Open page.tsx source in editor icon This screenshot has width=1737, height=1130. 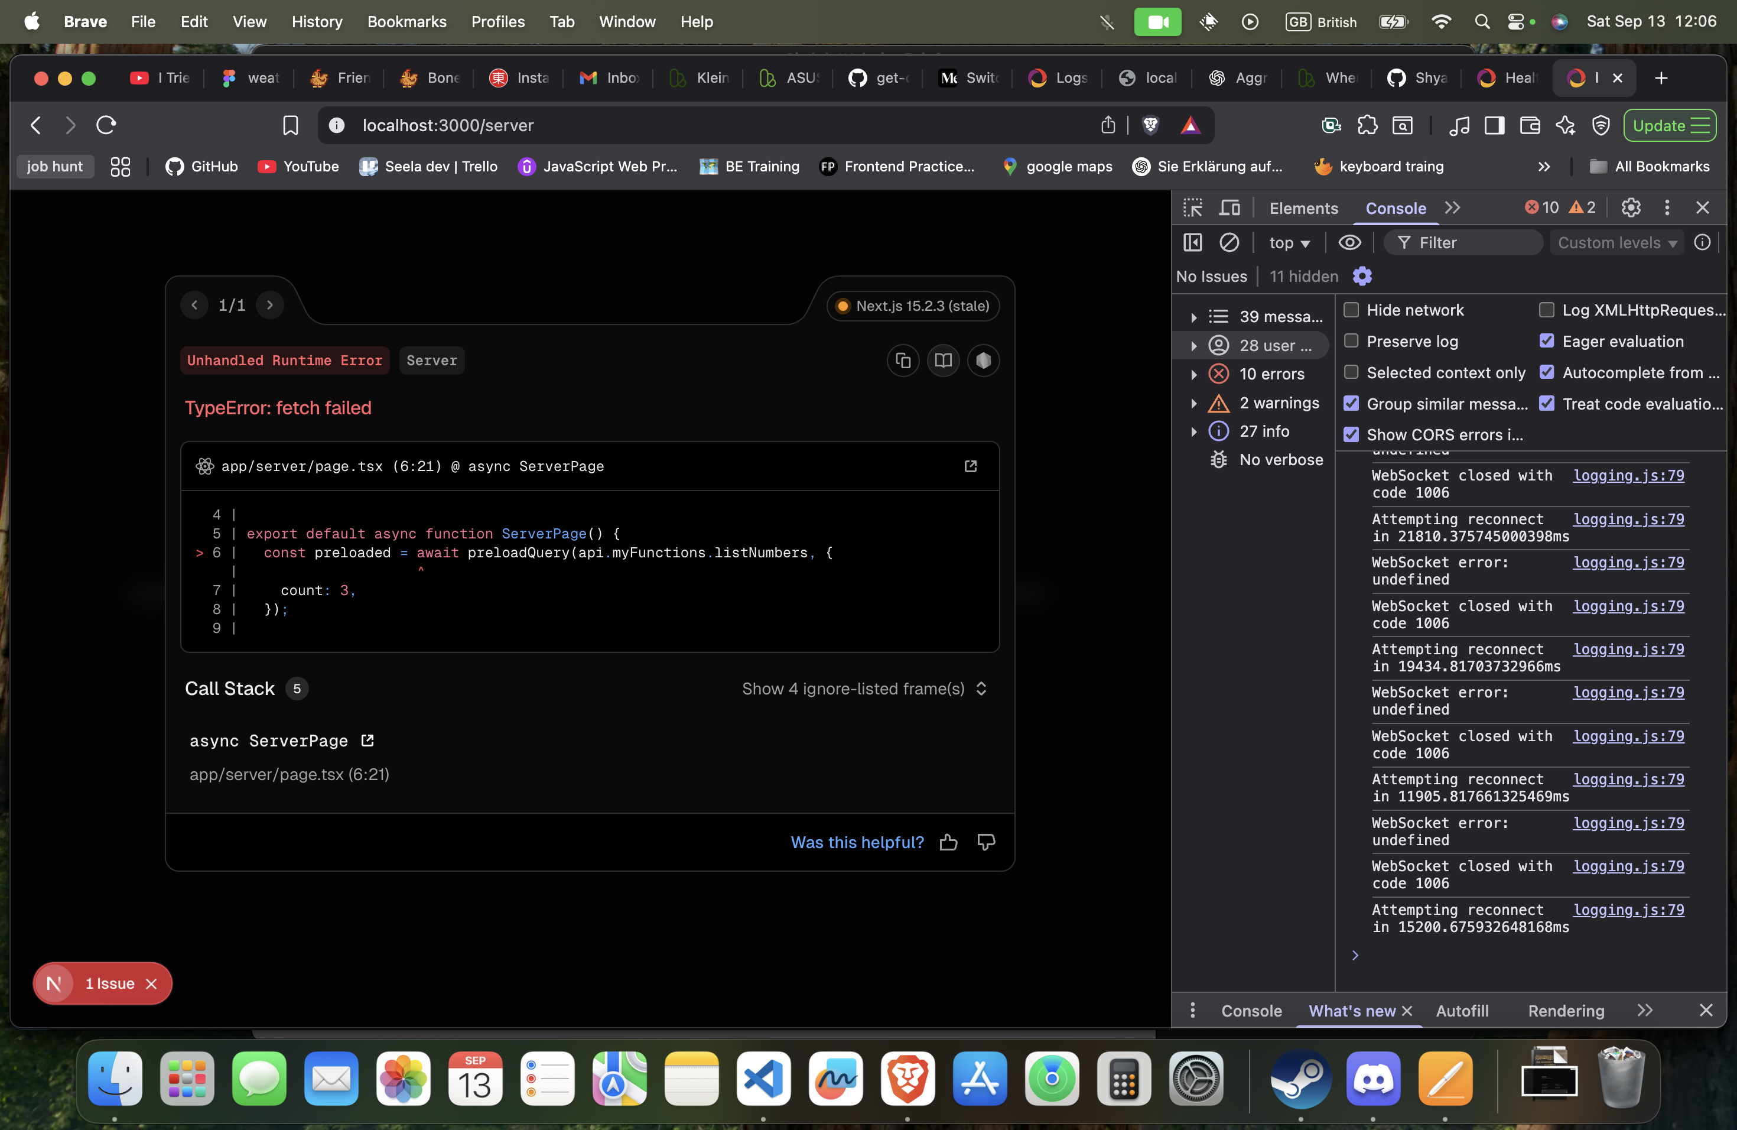pos(970,466)
